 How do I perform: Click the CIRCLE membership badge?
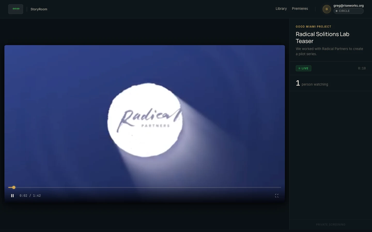tap(348, 11)
